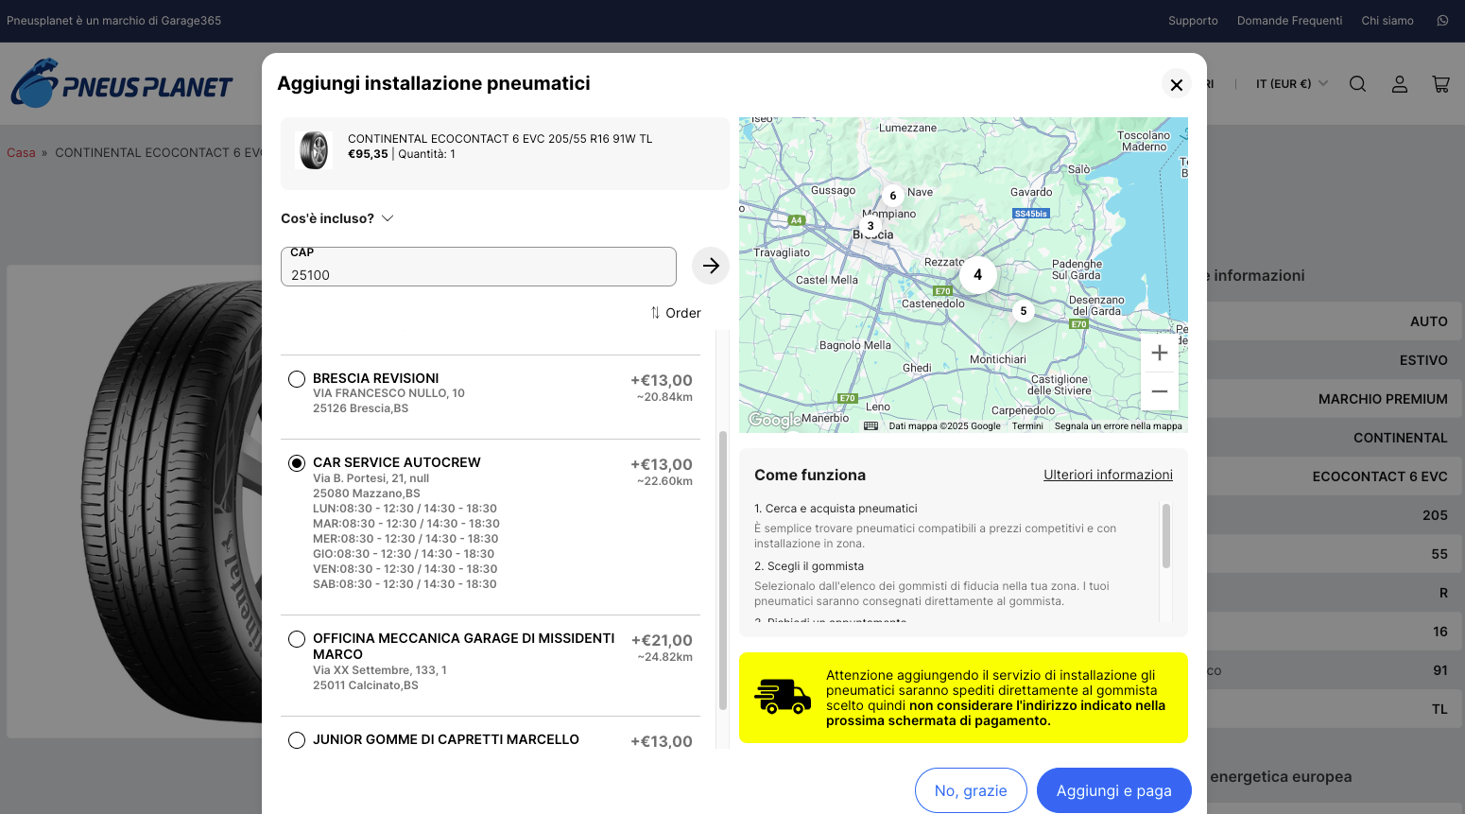
Task: Open Domande Frequenti in top bar
Action: 1289,21
